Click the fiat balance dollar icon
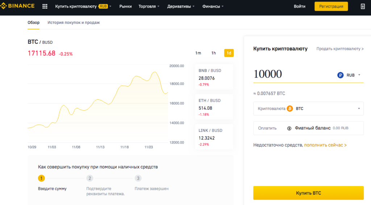 coord(289,128)
